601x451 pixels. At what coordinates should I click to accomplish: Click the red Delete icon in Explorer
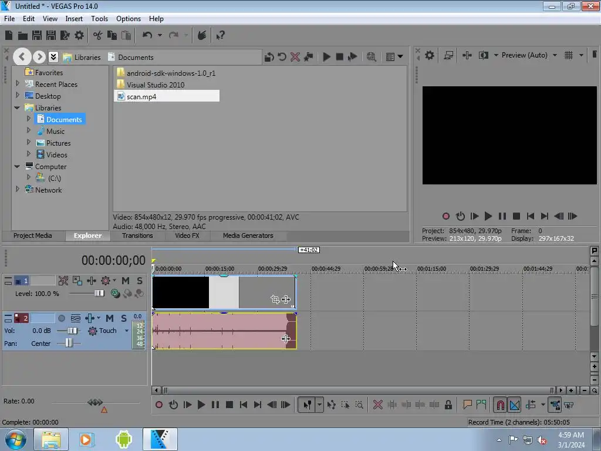[x=295, y=57]
